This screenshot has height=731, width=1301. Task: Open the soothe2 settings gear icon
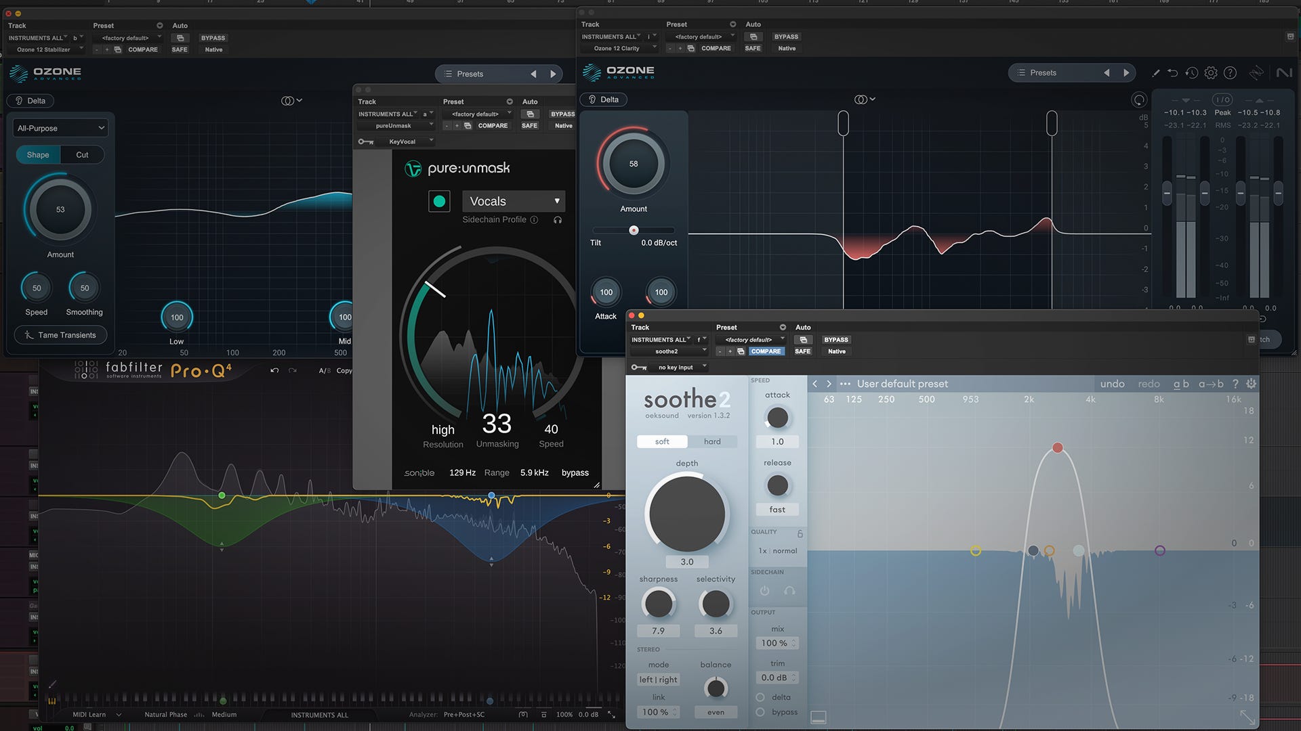(1251, 384)
